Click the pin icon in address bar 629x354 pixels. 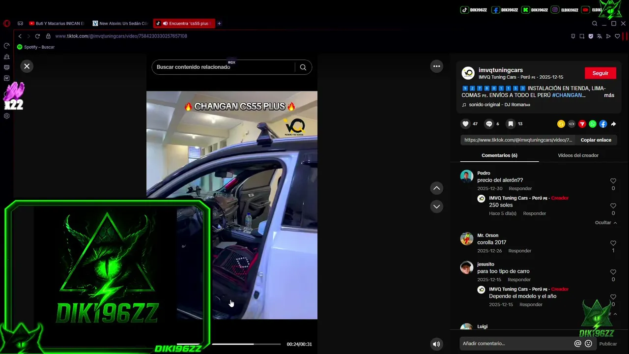coord(573,36)
